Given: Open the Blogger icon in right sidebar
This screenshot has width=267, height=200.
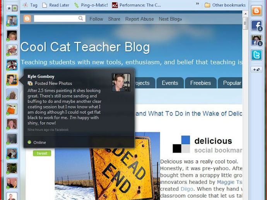Looking at the screenshot, I should pos(257,11).
